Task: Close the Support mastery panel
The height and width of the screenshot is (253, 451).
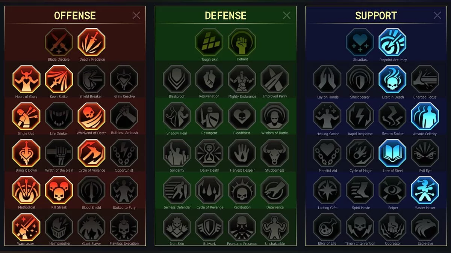Action: tap(437, 15)
